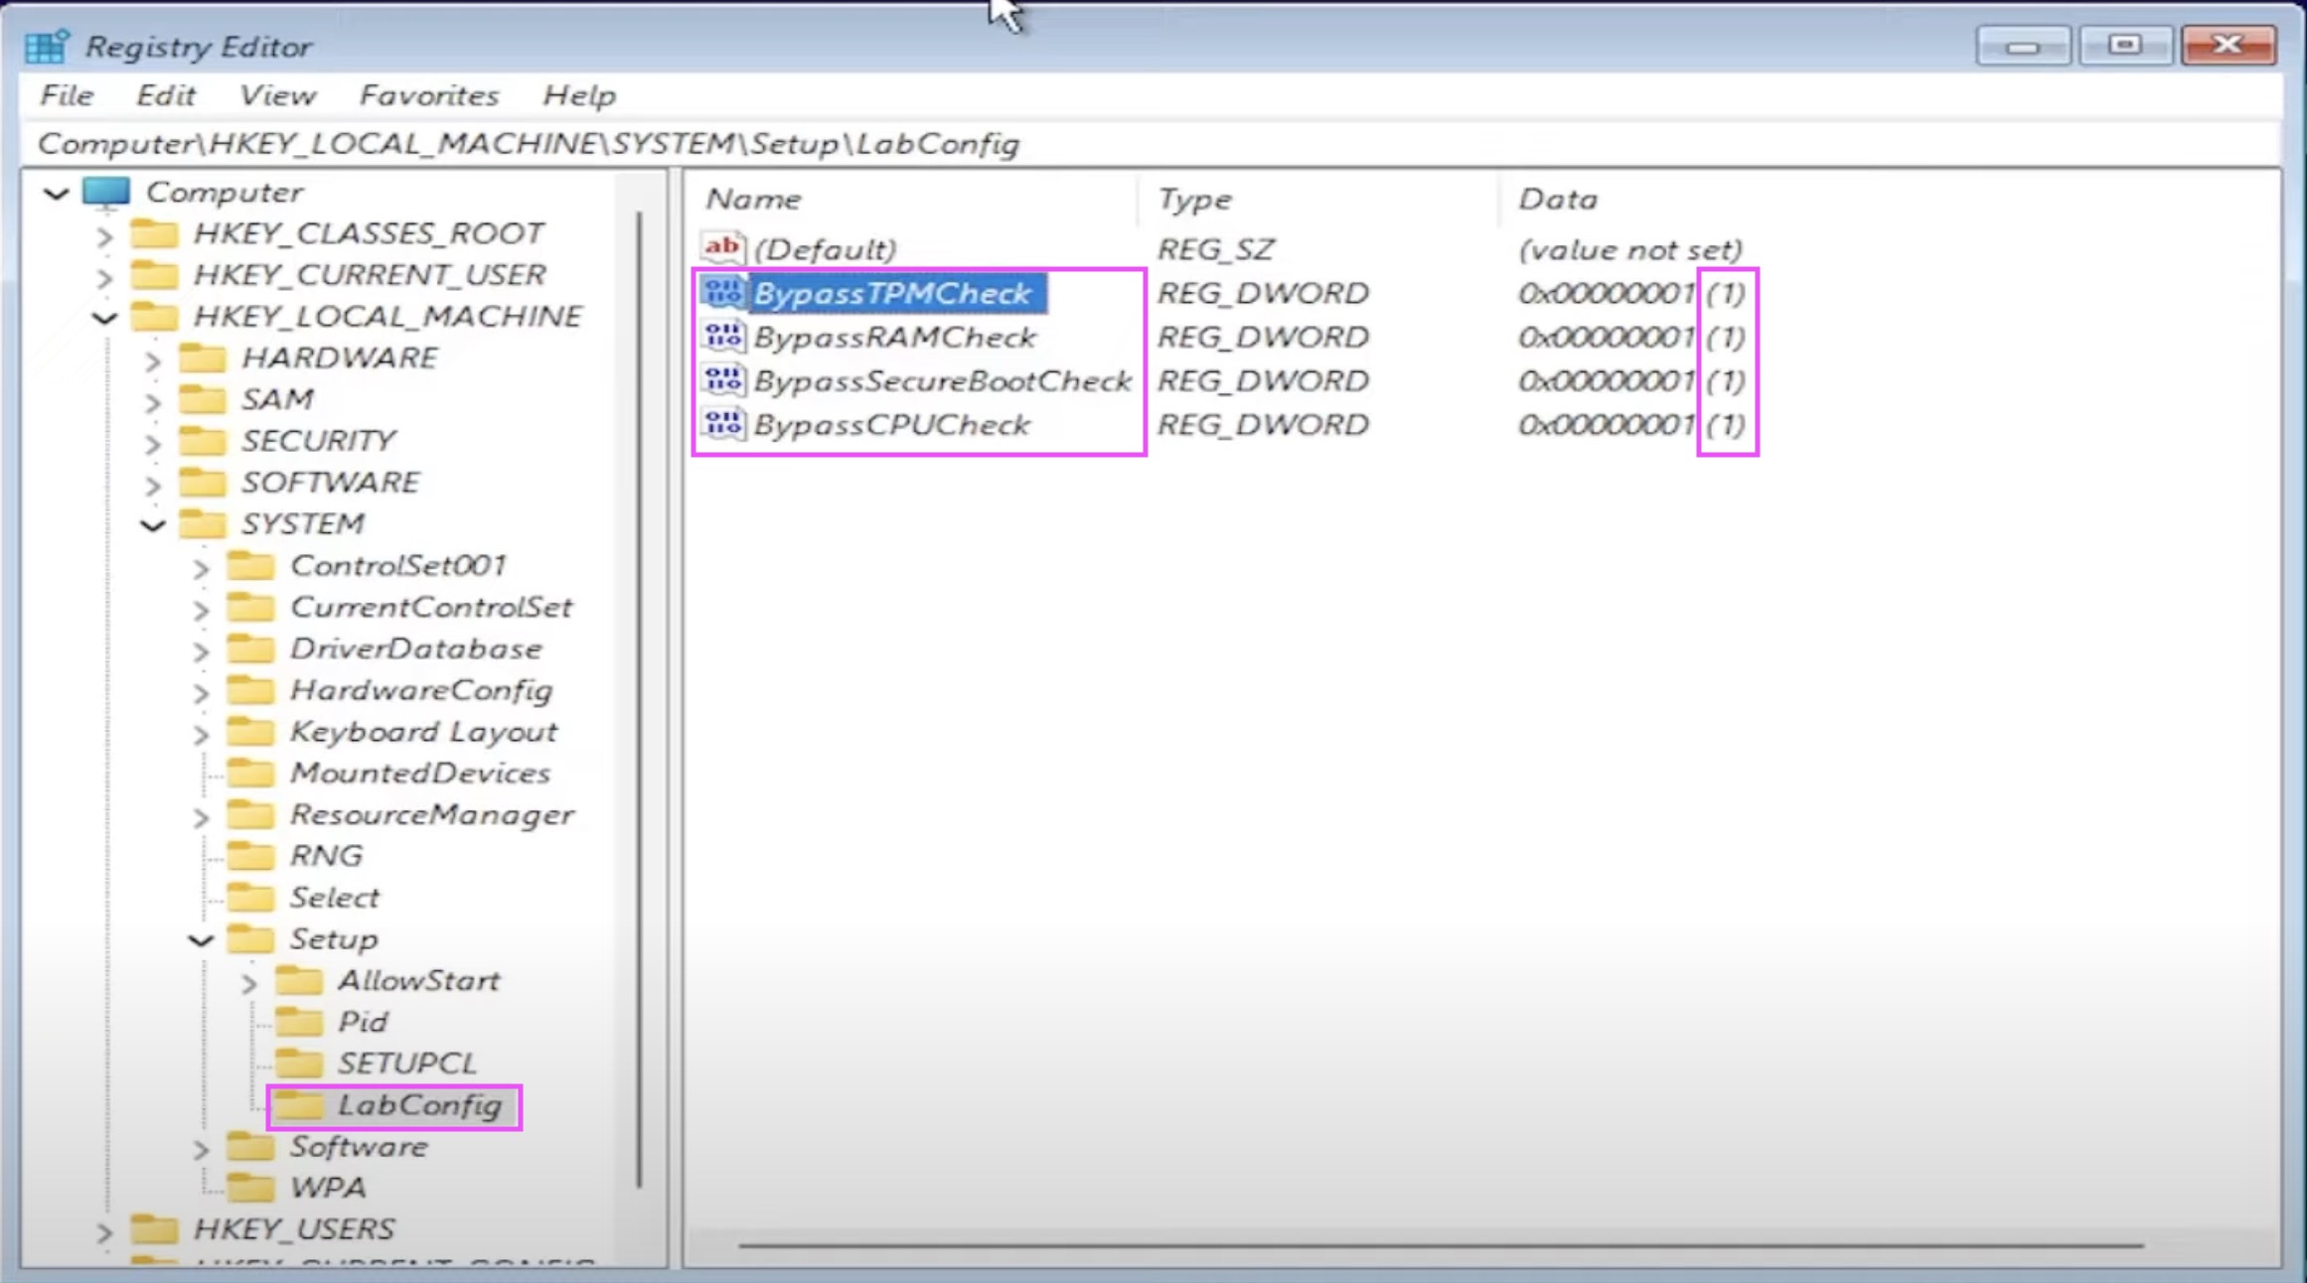Expand the HKEY_CLASSES_ROOT hive
Image resolution: width=2307 pixels, height=1283 pixels.
pos(104,235)
